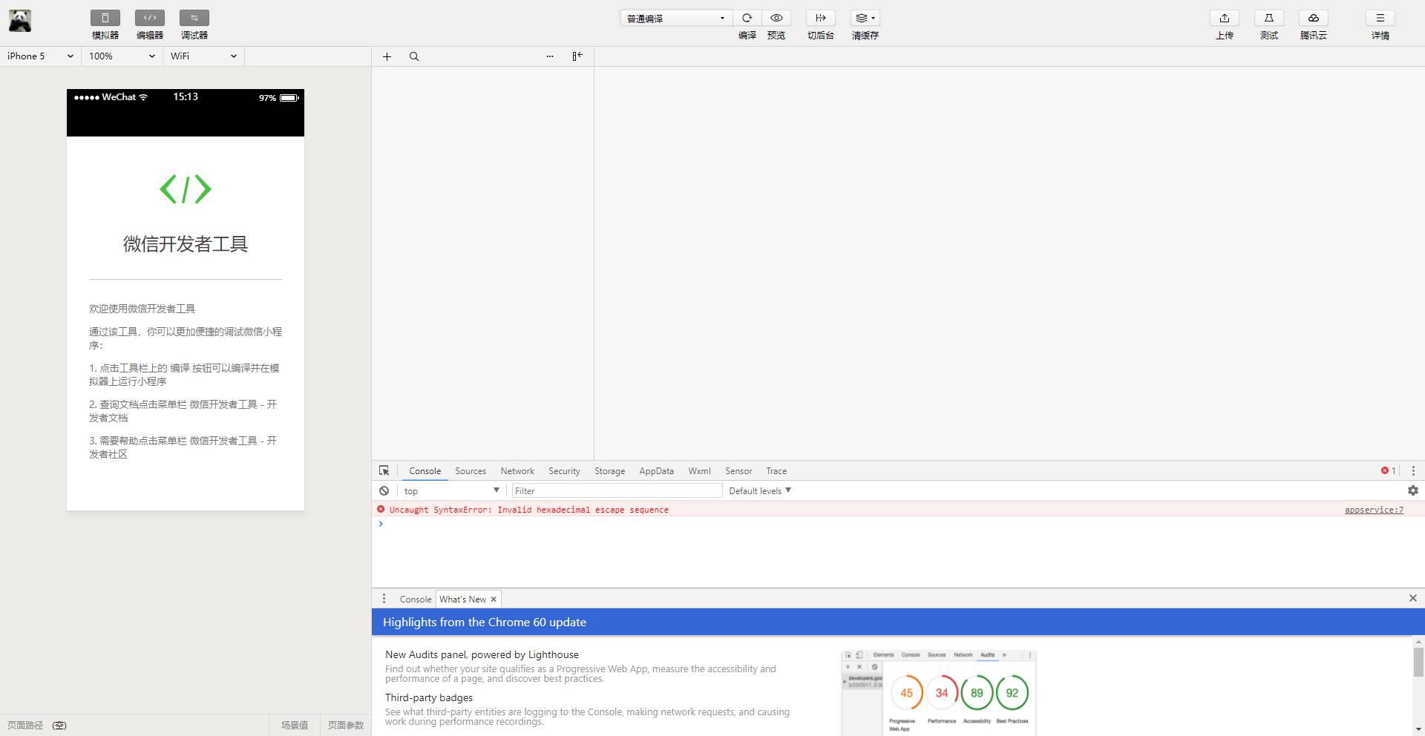Click the 腾讯云 cloud icon
The height and width of the screenshot is (736, 1425).
tap(1314, 18)
